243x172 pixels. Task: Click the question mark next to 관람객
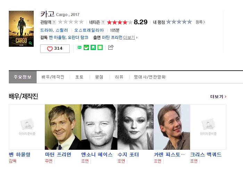coord(54,22)
